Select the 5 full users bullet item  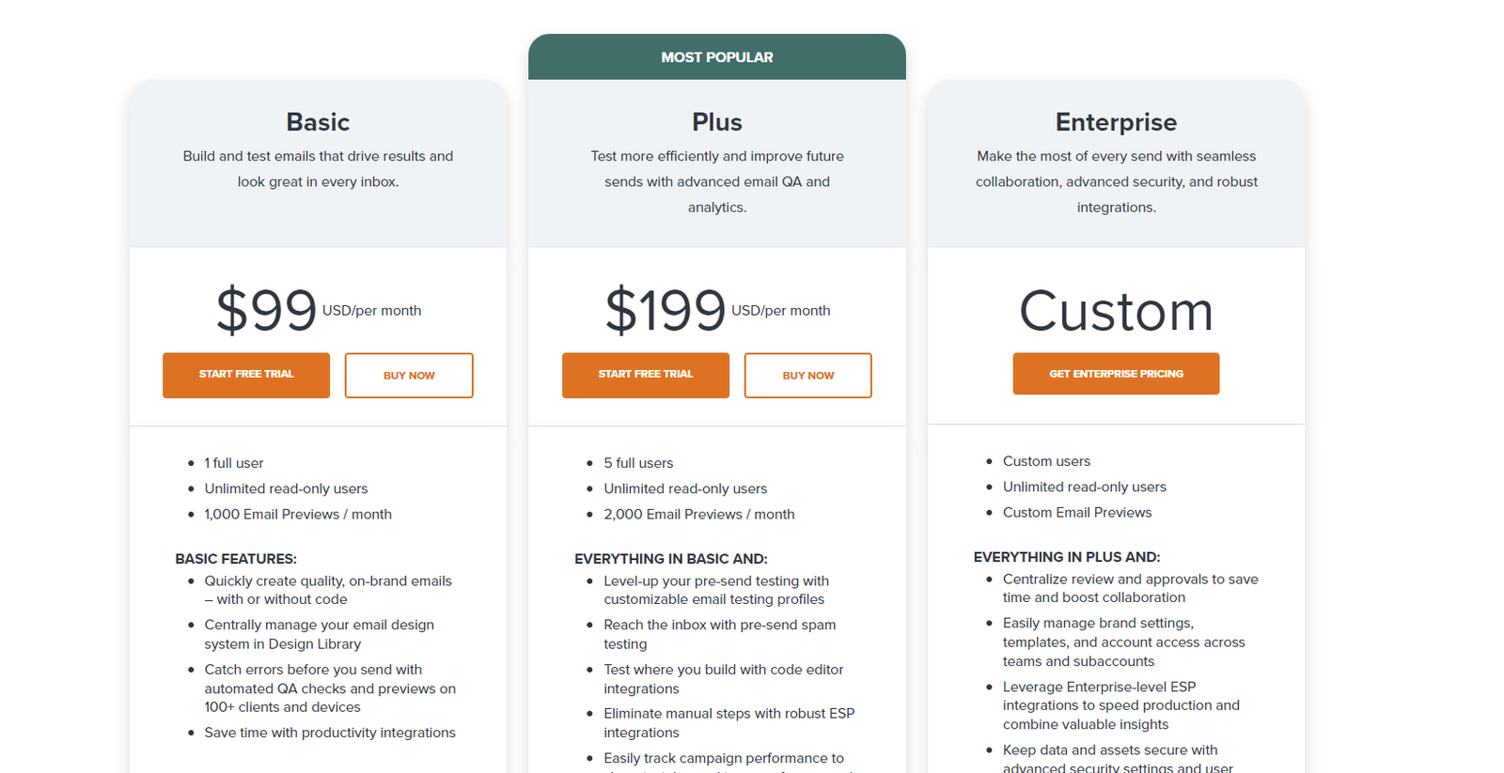638,462
